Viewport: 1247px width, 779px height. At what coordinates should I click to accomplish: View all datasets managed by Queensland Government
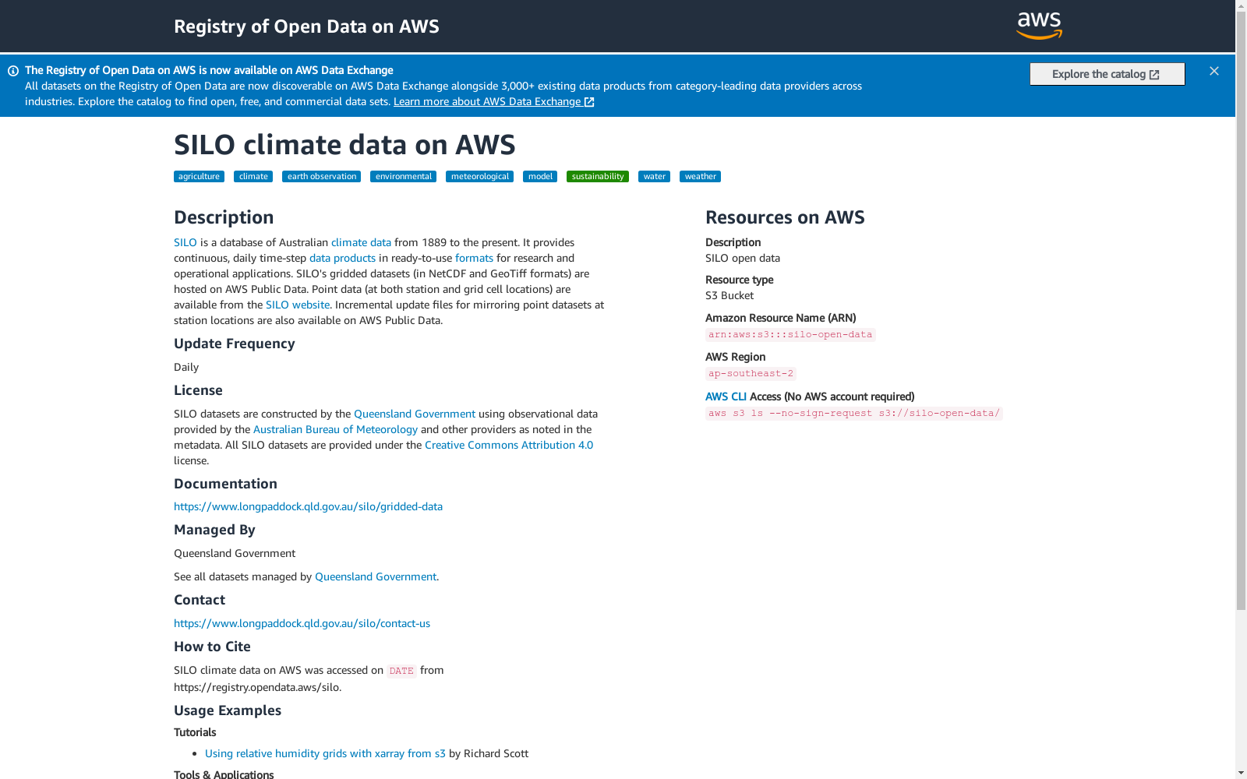pos(376,576)
